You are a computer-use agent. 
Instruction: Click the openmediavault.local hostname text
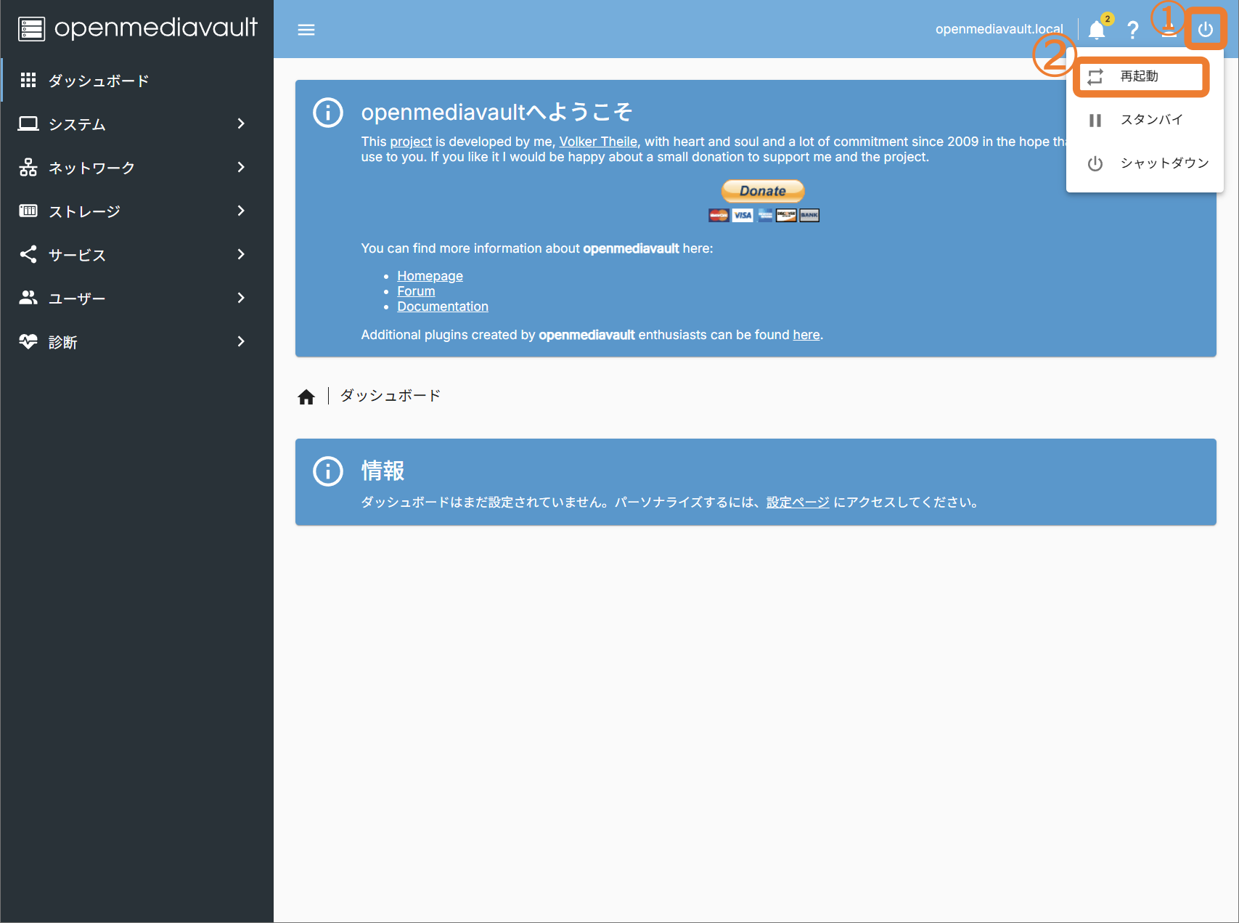[999, 29]
